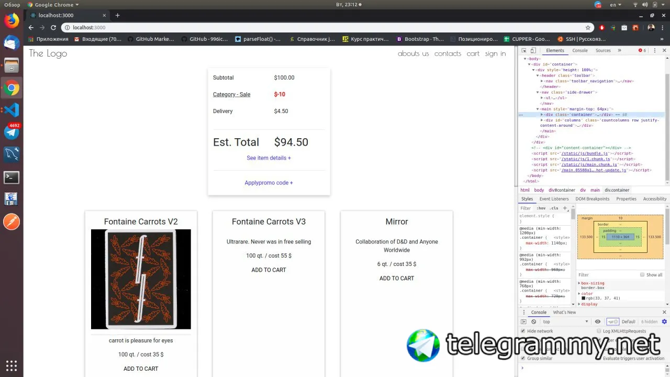Screen dimensions: 670x377
Task: Bookmark this page with the star icon
Action: [588, 27]
